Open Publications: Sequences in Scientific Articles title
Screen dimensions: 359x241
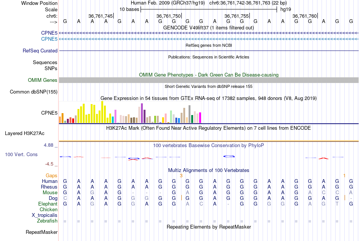pyautogui.click(x=209, y=57)
